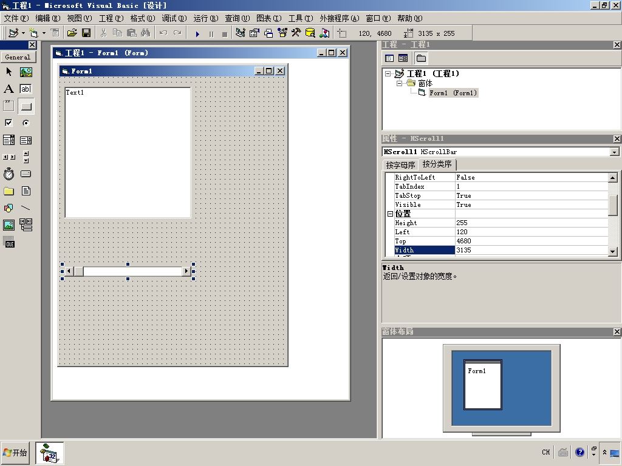
Task: Select Form1 (Form1) in project tree
Action: click(x=453, y=93)
